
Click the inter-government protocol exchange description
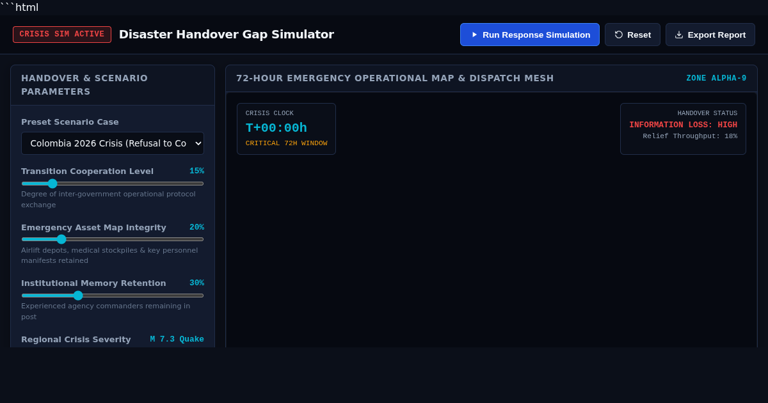point(108,200)
